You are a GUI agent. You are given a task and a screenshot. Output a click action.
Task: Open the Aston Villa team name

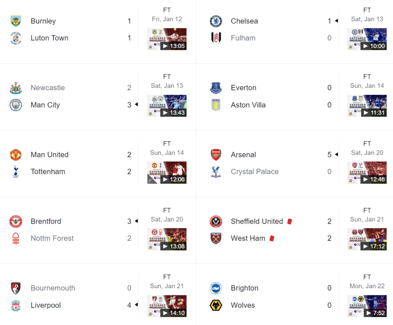[x=248, y=105]
